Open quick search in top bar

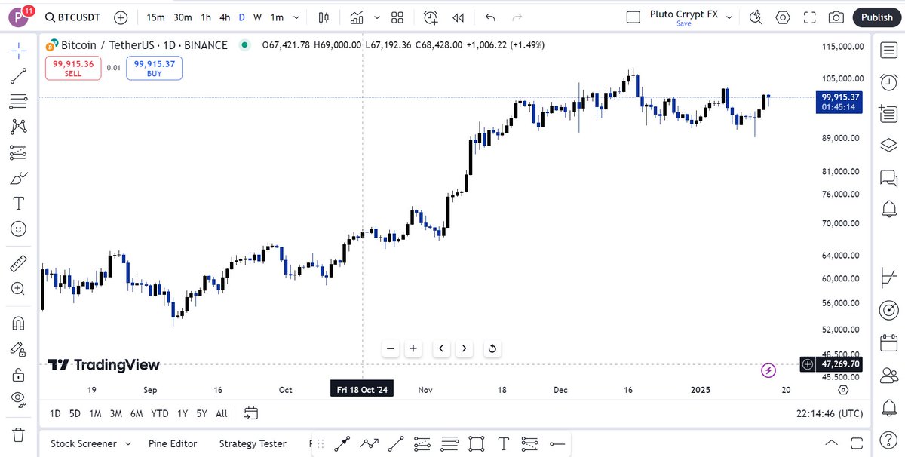pyautogui.click(x=756, y=17)
